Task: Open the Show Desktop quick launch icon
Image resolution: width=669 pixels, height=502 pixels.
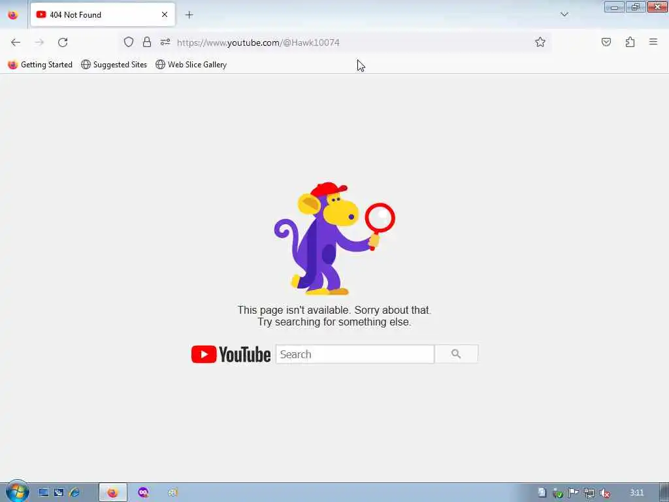Action: pyautogui.click(x=44, y=493)
